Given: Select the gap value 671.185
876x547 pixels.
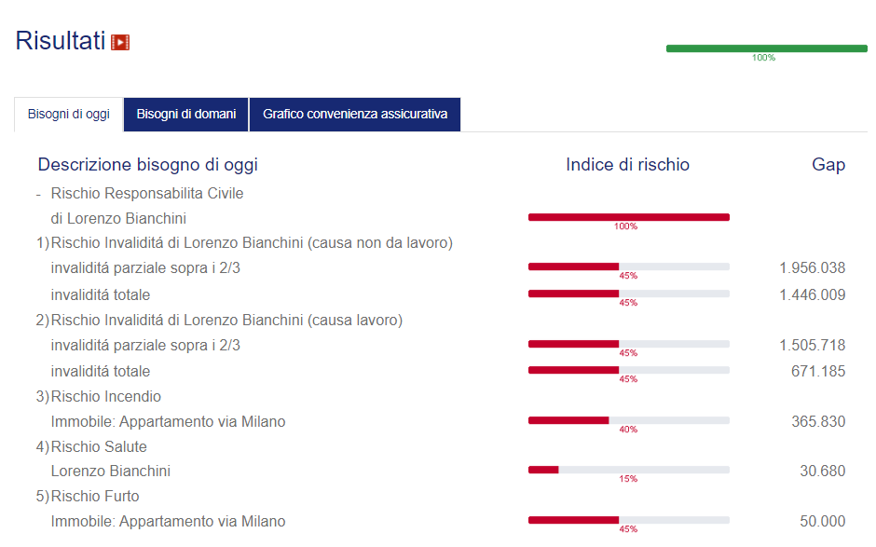Looking at the screenshot, I should (817, 372).
